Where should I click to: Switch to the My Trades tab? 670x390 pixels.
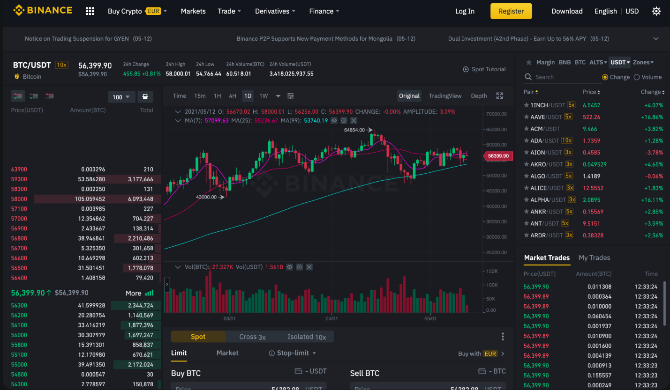(594, 258)
